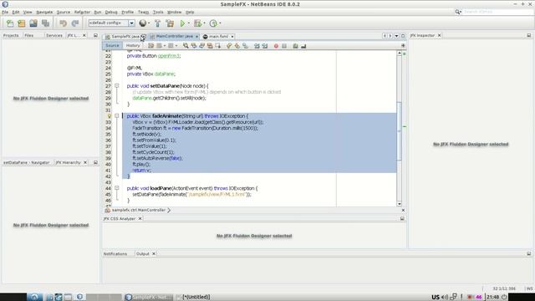
Task: Toggle Highlight Search editor icon
Action: pos(210,46)
